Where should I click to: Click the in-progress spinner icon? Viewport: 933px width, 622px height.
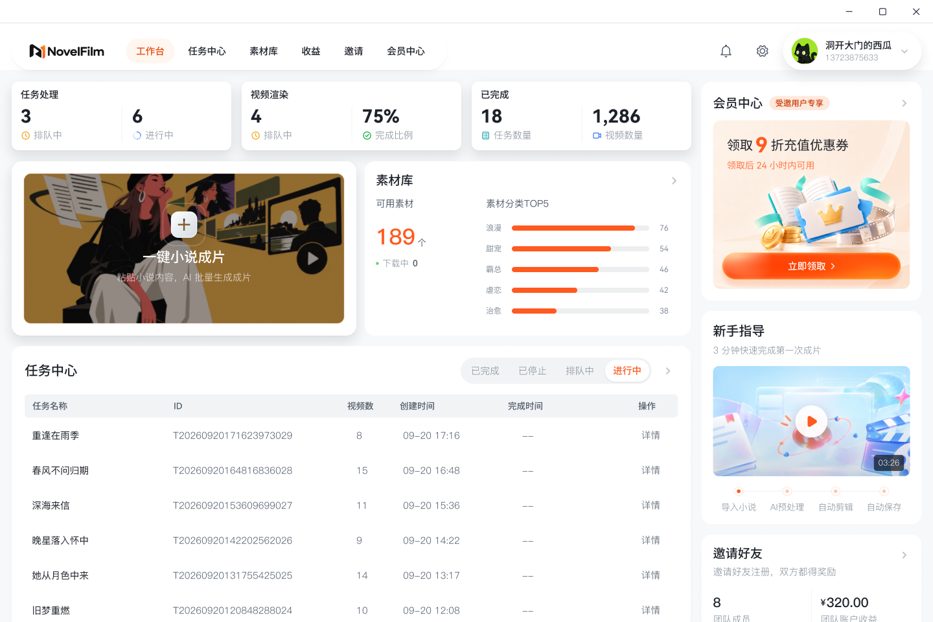(x=137, y=135)
